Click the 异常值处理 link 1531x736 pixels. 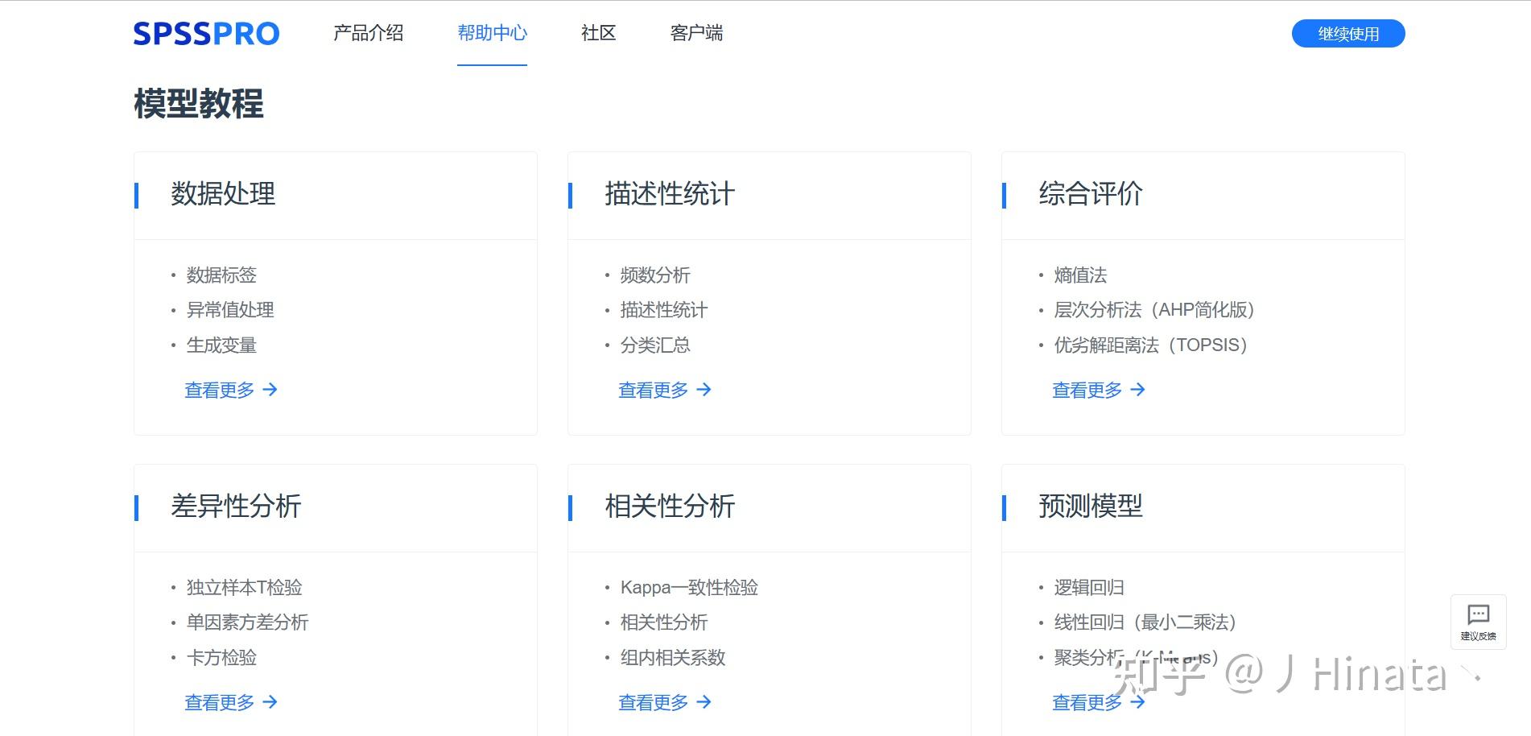click(229, 310)
